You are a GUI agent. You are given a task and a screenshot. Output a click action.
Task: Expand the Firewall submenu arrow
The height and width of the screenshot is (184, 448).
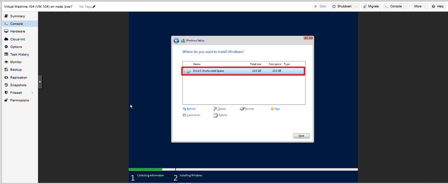32,92
